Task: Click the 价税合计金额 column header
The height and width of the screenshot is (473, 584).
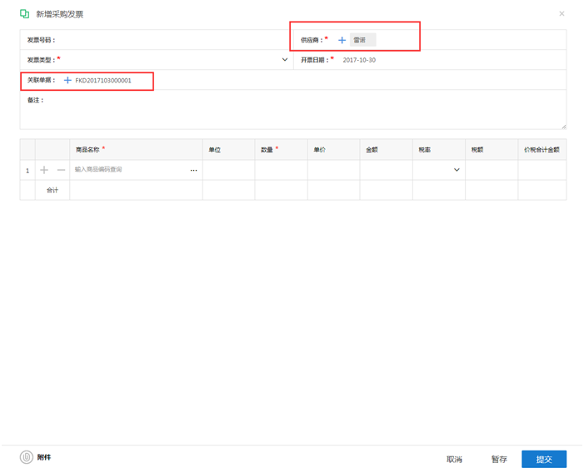Action: [x=542, y=150]
